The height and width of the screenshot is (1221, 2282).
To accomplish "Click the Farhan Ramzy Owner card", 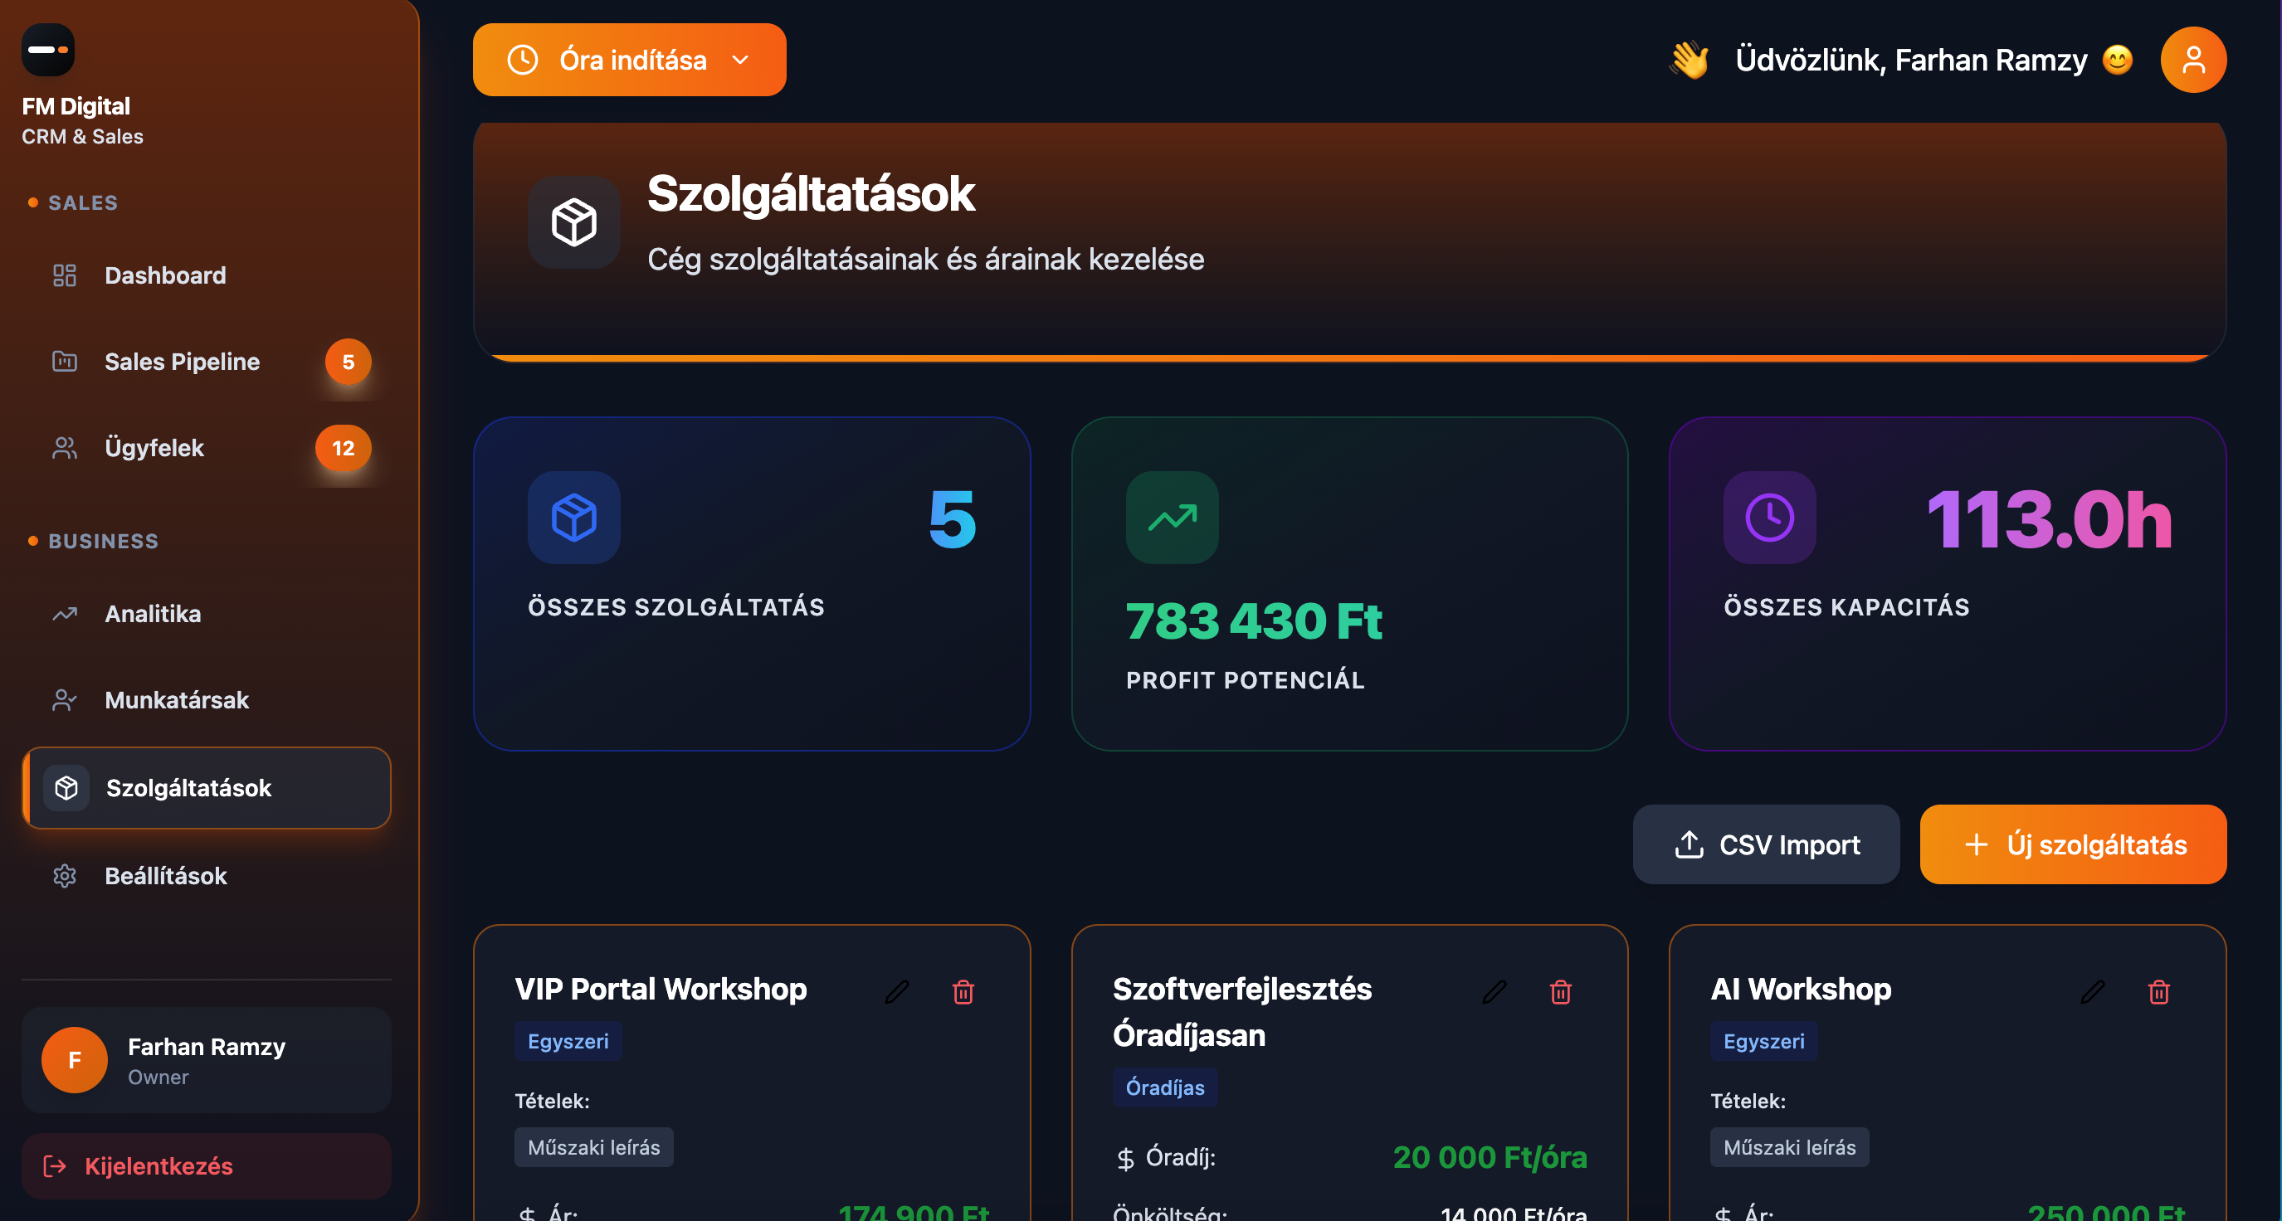I will (x=206, y=1060).
